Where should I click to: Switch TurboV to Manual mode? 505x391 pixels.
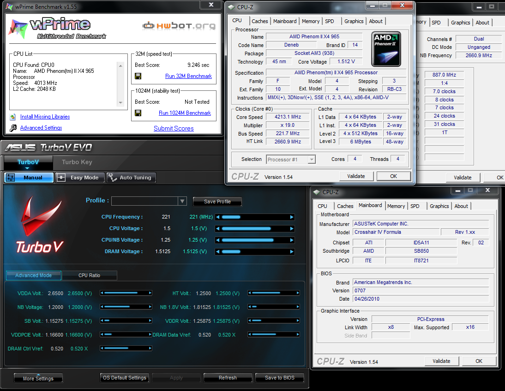pos(29,178)
